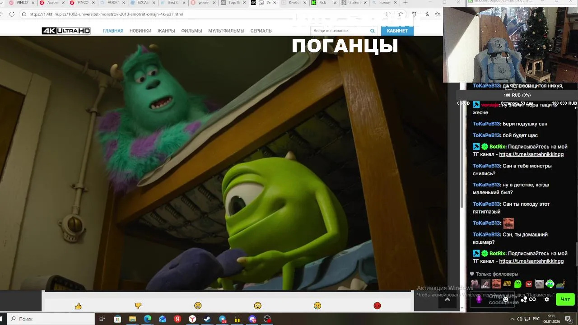This screenshot has width=578, height=325.
Task: Open the СЕРИАЛЫ menu item
Action: (x=261, y=31)
